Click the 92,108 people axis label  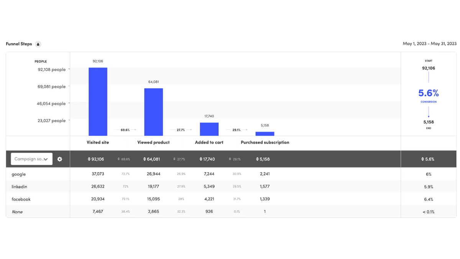click(52, 69)
